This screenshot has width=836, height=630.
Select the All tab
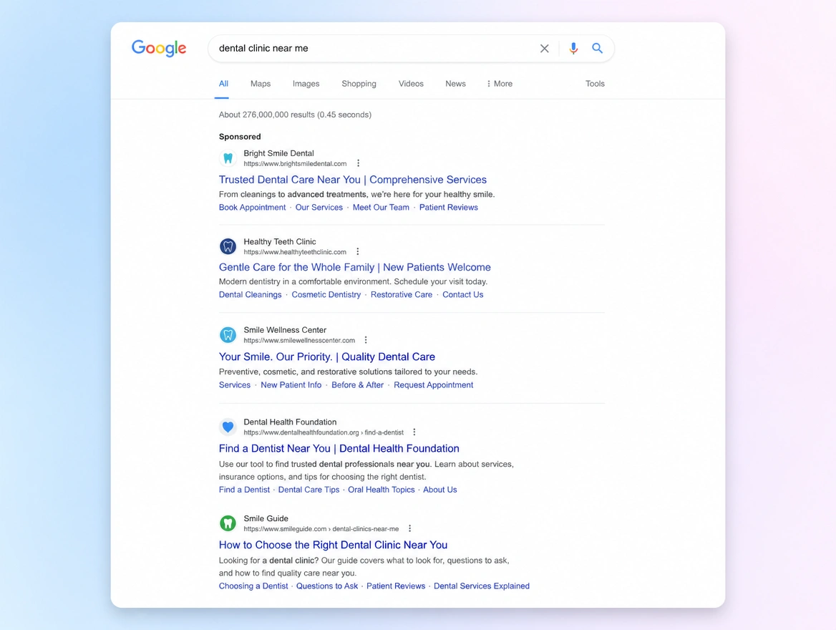click(223, 84)
